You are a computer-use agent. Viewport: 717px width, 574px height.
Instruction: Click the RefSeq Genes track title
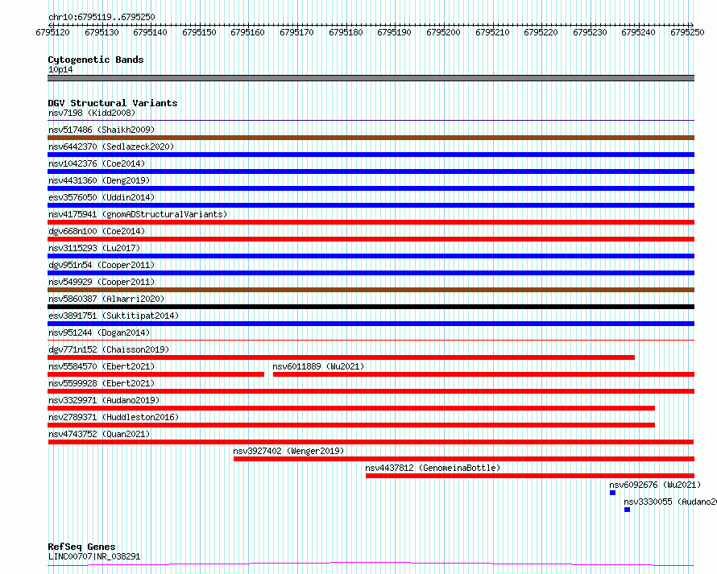click(x=81, y=547)
